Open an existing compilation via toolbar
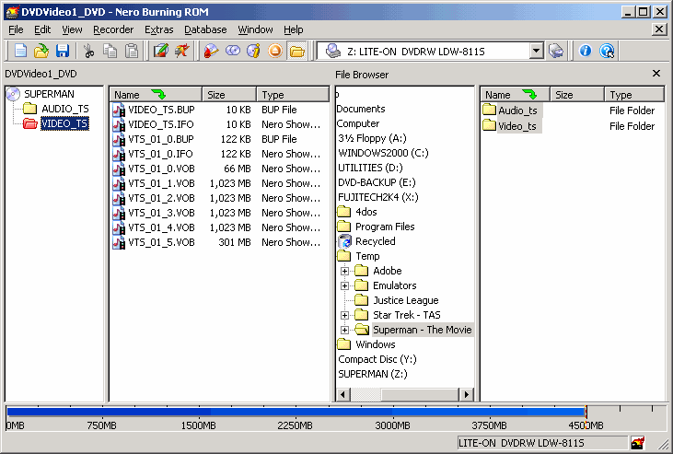 41,51
